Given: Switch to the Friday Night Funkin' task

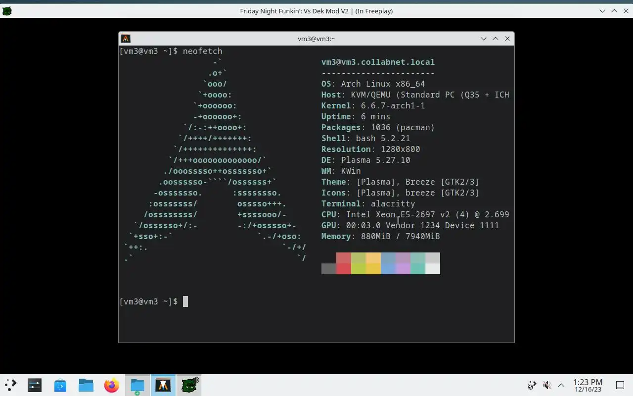Looking at the screenshot, I should 189,385.
